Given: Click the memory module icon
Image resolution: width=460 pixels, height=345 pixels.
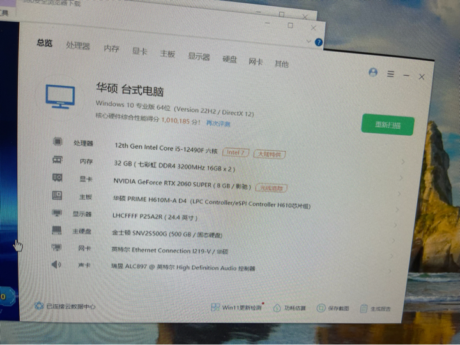Looking at the screenshot, I should coord(57,159).
